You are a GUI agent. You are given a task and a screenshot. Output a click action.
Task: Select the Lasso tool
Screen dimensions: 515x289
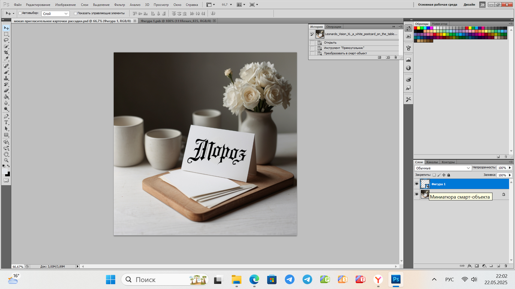pos(6,40)
